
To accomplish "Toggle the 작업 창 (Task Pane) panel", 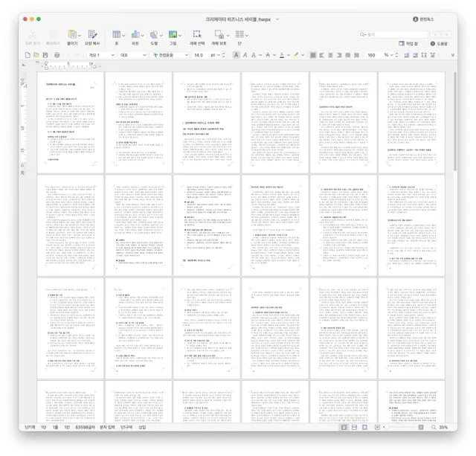I will [408, 43].
